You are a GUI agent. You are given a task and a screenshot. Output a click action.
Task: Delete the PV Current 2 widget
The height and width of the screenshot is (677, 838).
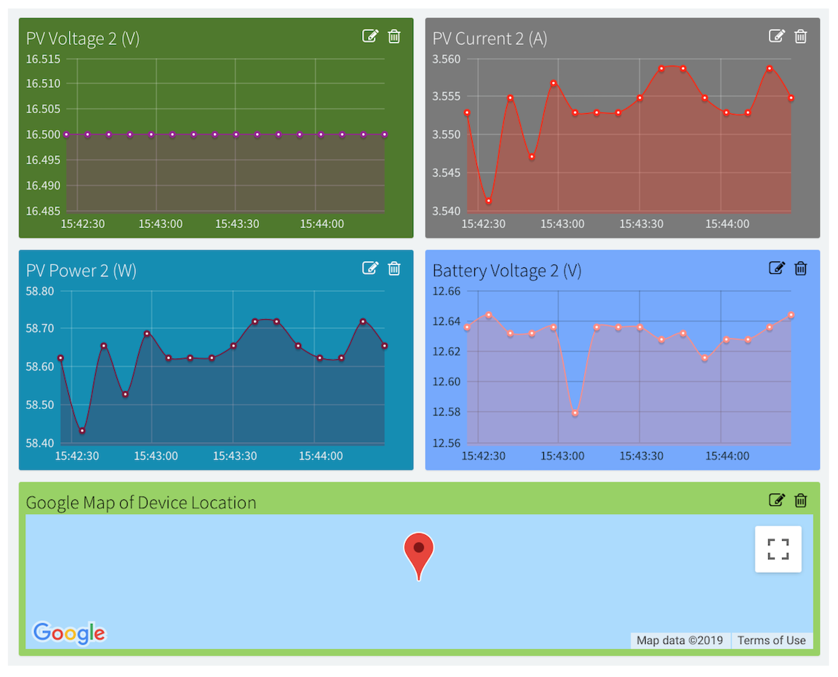(x=800, y=36)
